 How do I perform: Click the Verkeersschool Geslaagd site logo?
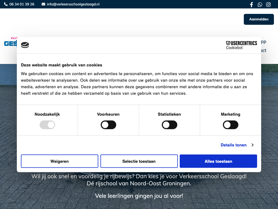[10, 42]
